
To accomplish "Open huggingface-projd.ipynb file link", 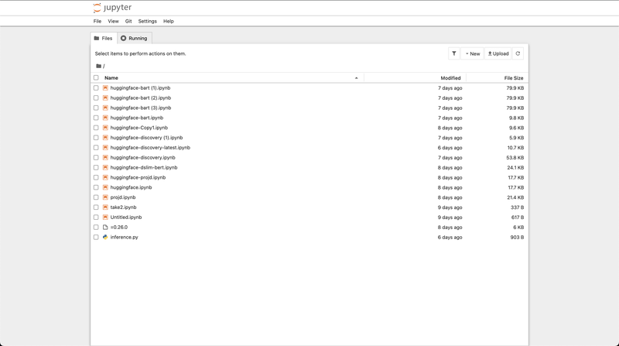I will pyautogui.click(x=138, y=177).
